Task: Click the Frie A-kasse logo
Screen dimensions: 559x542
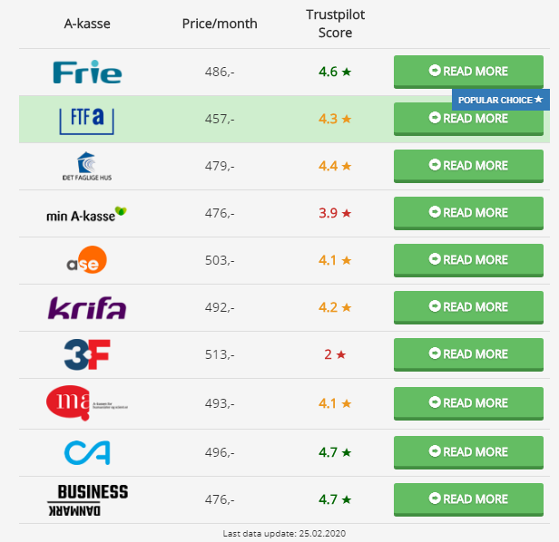Action: 87,72
